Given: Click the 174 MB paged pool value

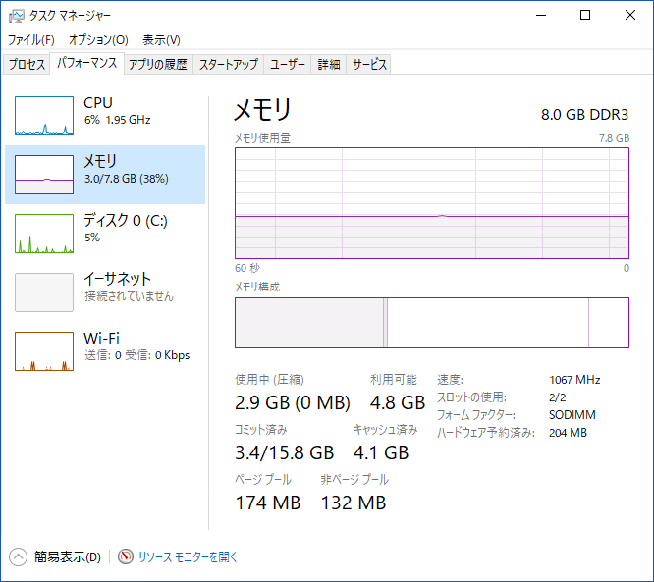Looking at the screenshot, I should (x=268, y=503).
